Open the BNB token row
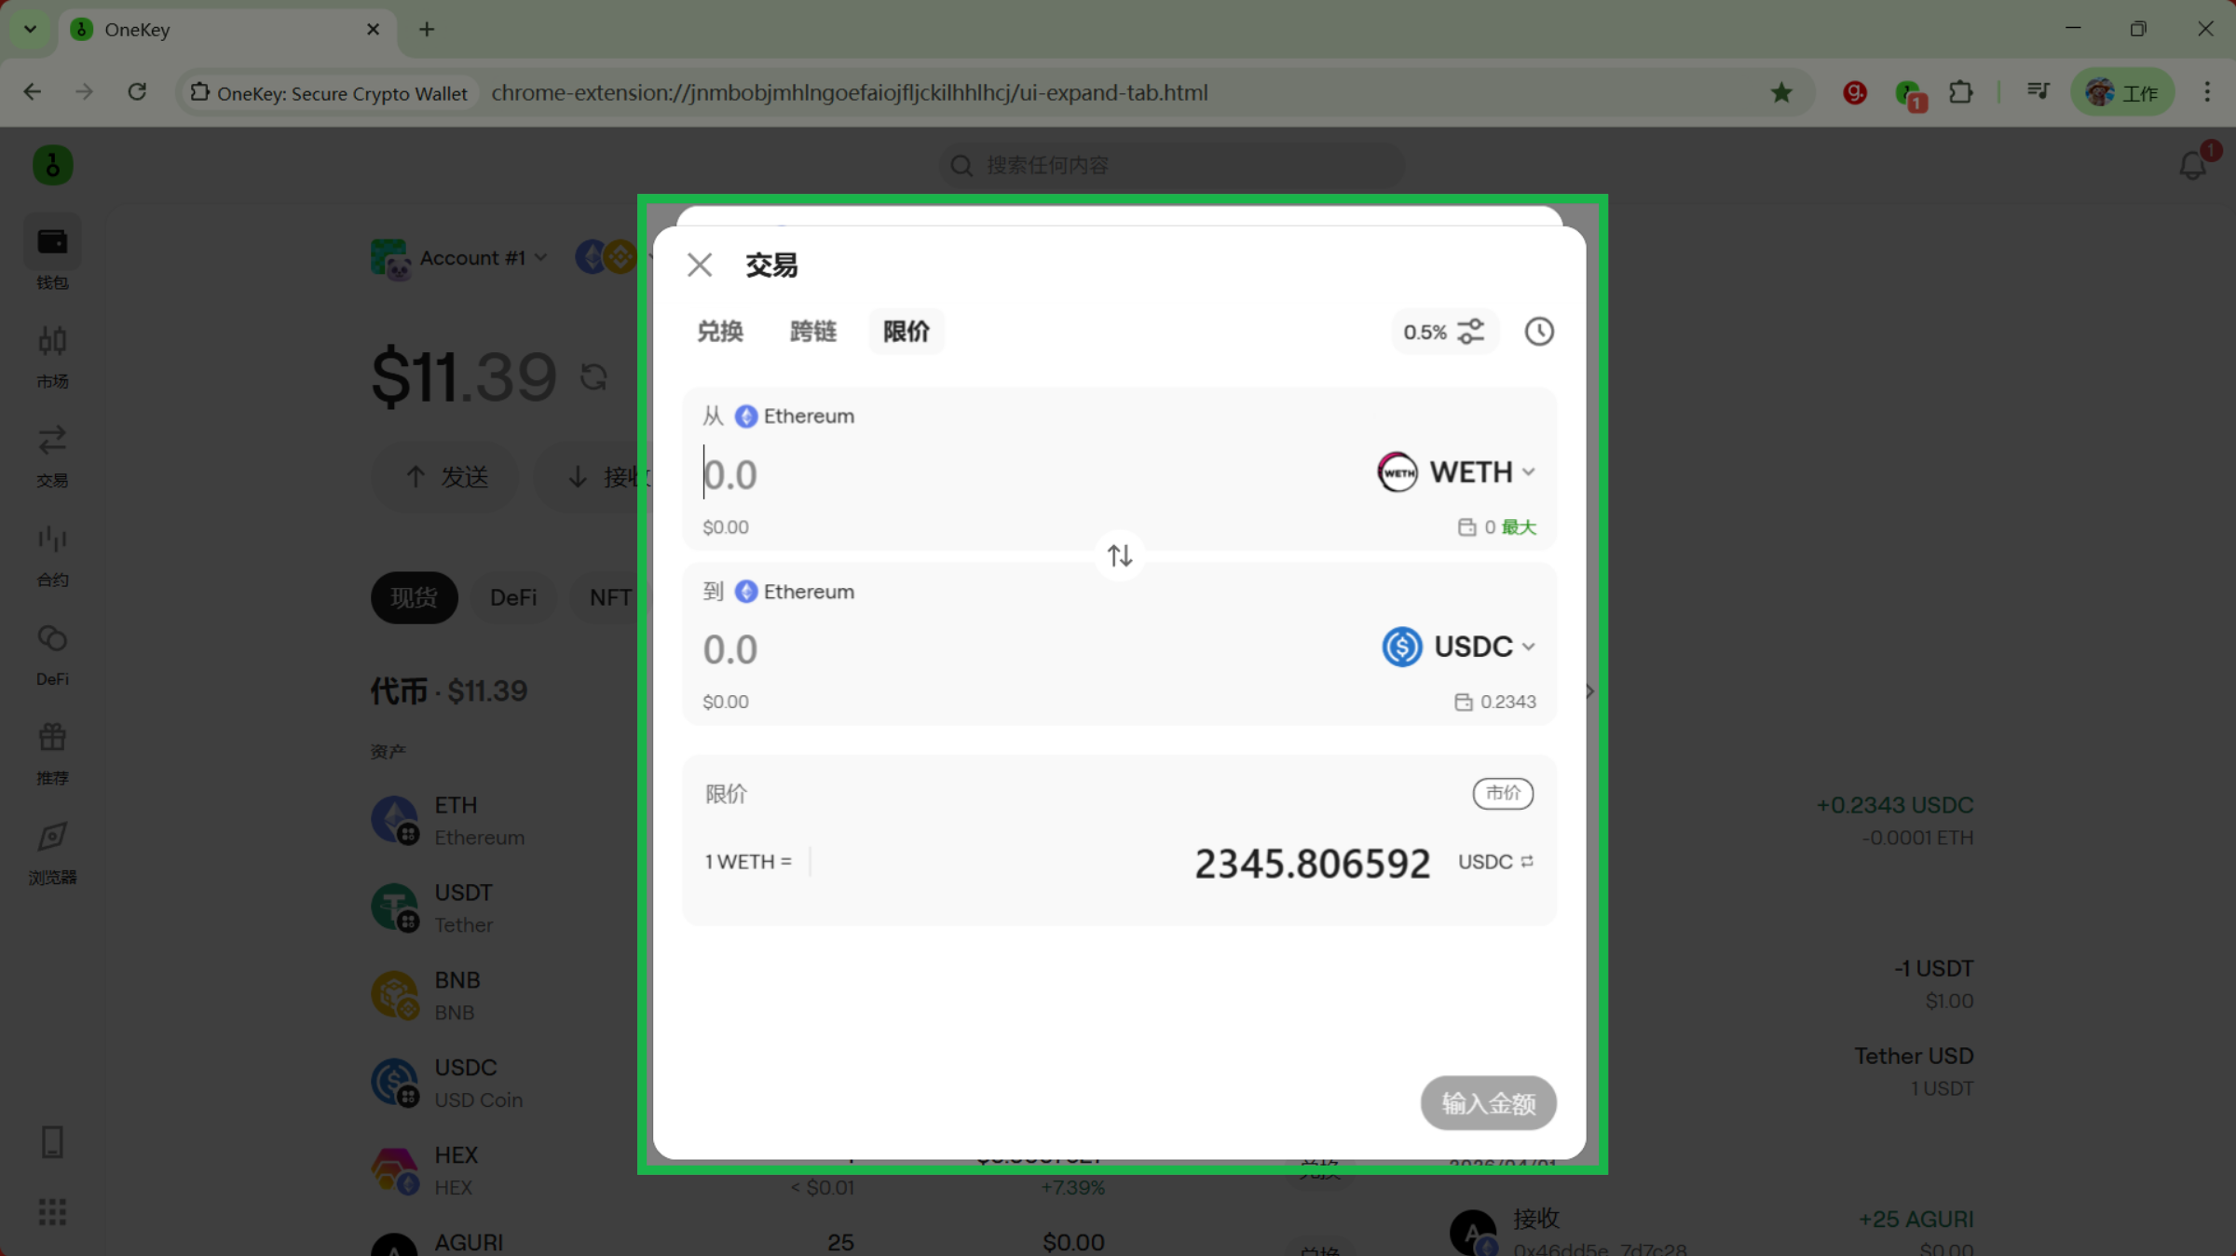Viewport: 2236px width, 1256px height. (503, 996)
